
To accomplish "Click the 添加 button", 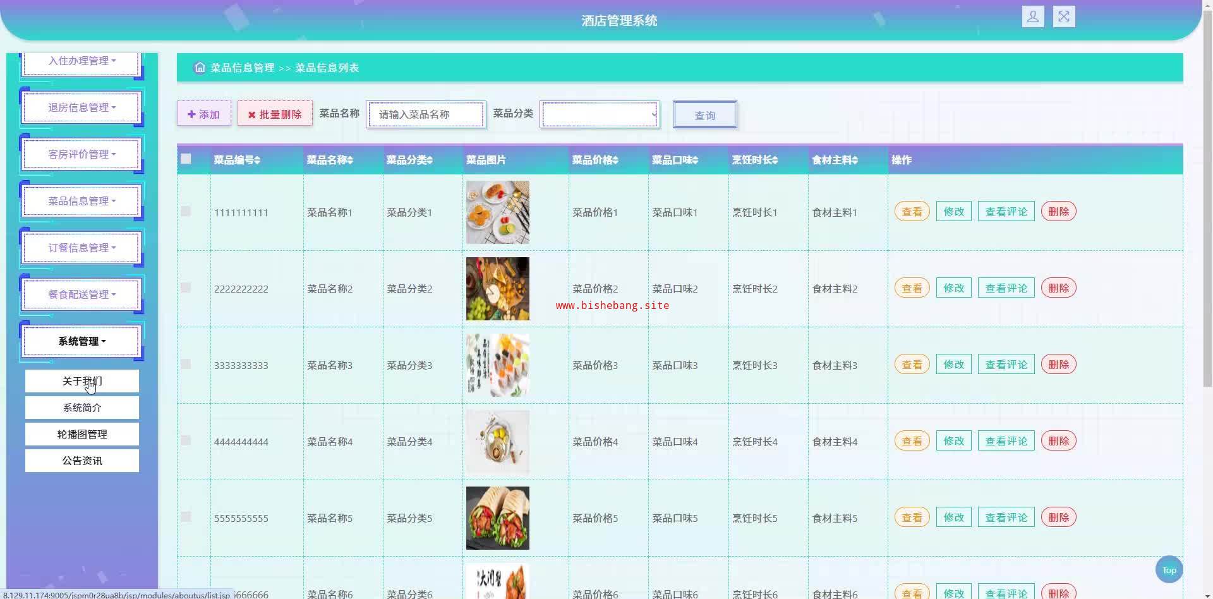I will [203, 114].
